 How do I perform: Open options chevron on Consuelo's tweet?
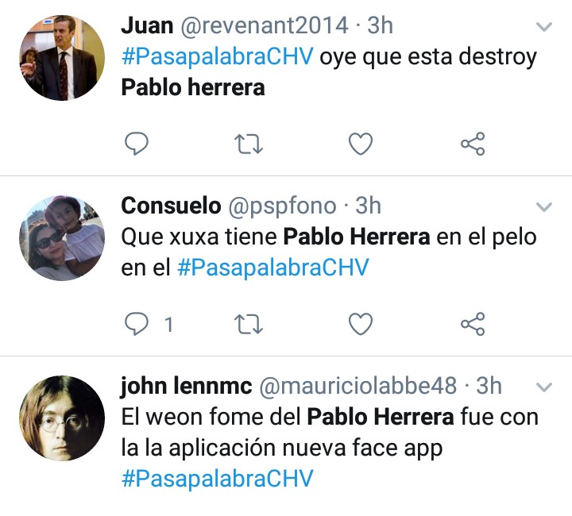tap(544, 207)
